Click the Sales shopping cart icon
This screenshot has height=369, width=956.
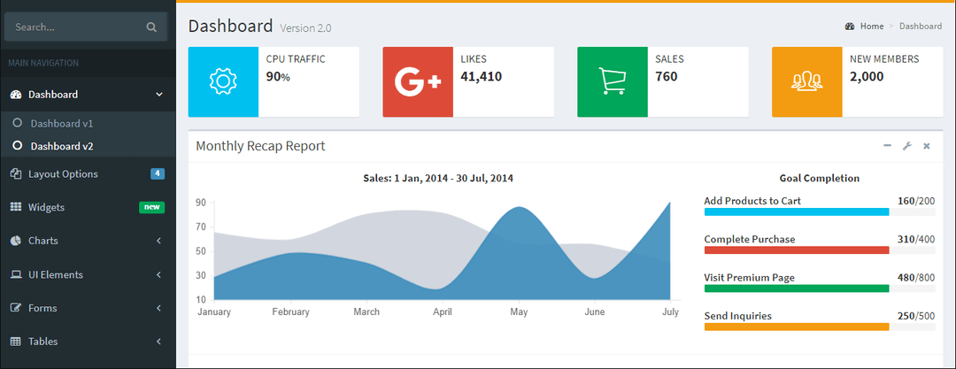click(x=613, y=81)
